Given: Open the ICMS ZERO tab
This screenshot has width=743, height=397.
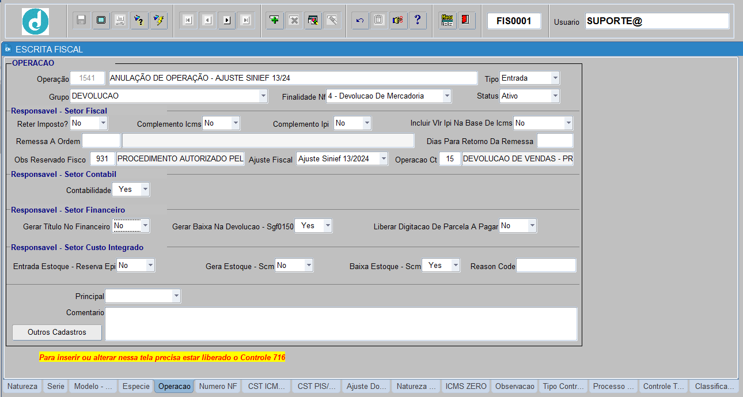Looking at the screenshot, I should pyautogui.click(x=465, y=387).
